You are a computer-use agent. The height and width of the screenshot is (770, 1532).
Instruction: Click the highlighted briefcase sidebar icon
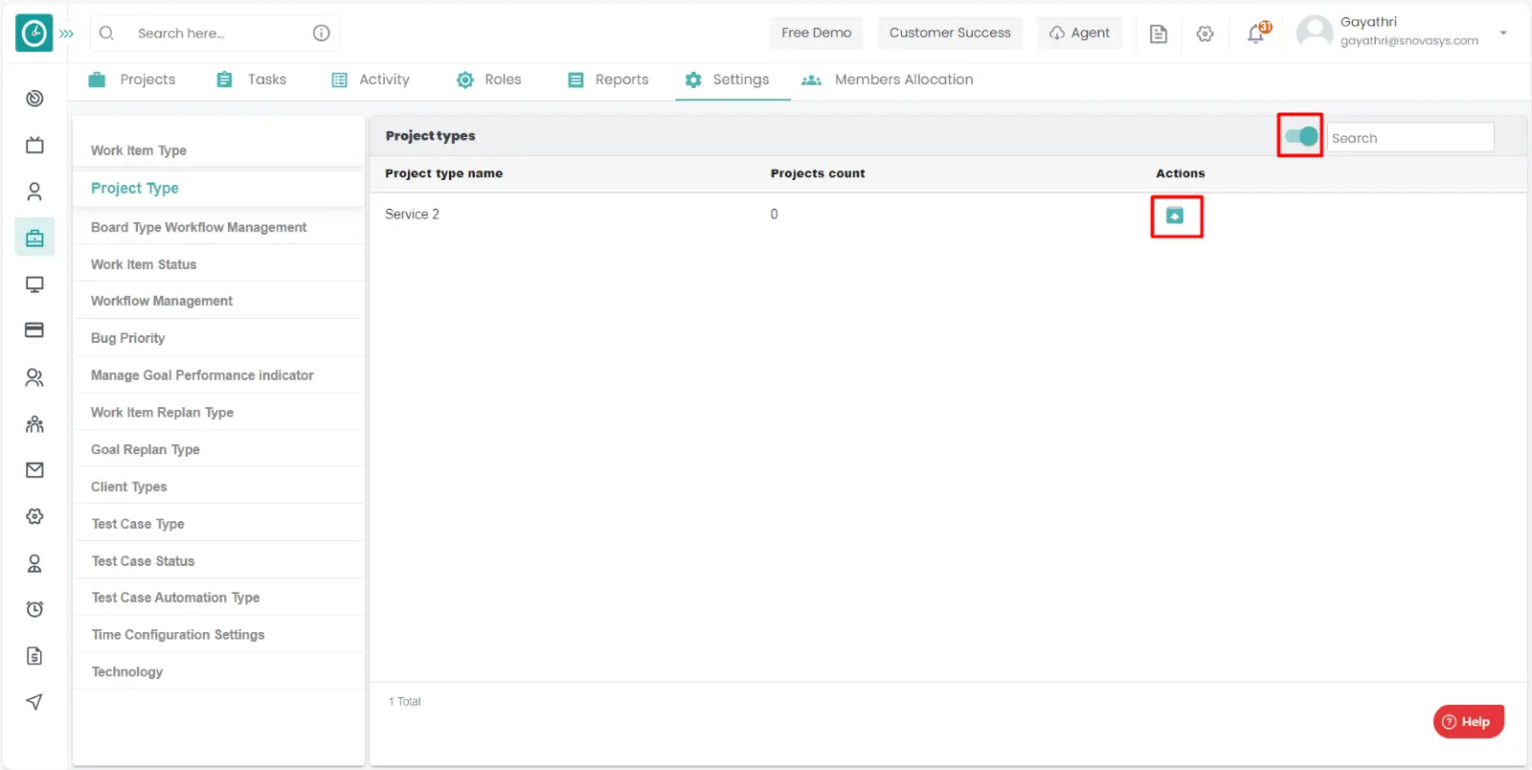coord(34,238)
